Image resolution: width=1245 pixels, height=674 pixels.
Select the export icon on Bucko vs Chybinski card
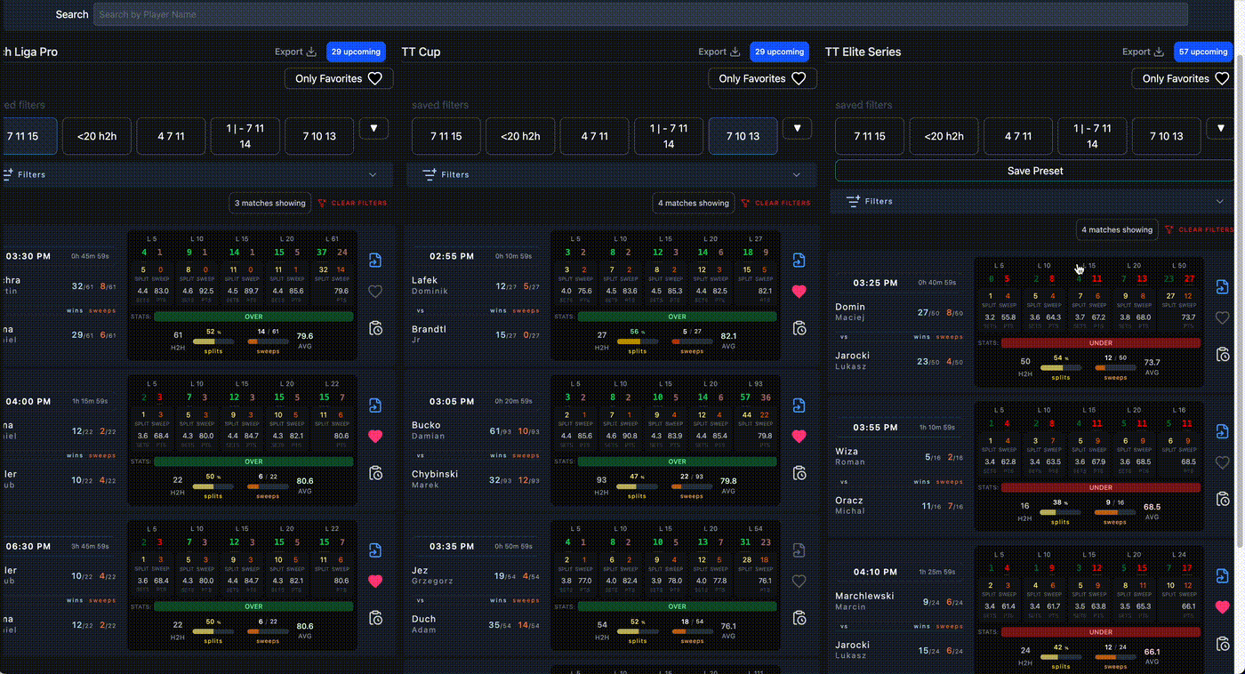(799, 405)
